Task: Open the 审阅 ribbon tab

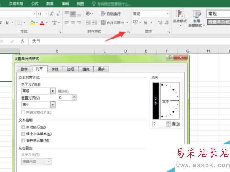Action: [65, 3]
